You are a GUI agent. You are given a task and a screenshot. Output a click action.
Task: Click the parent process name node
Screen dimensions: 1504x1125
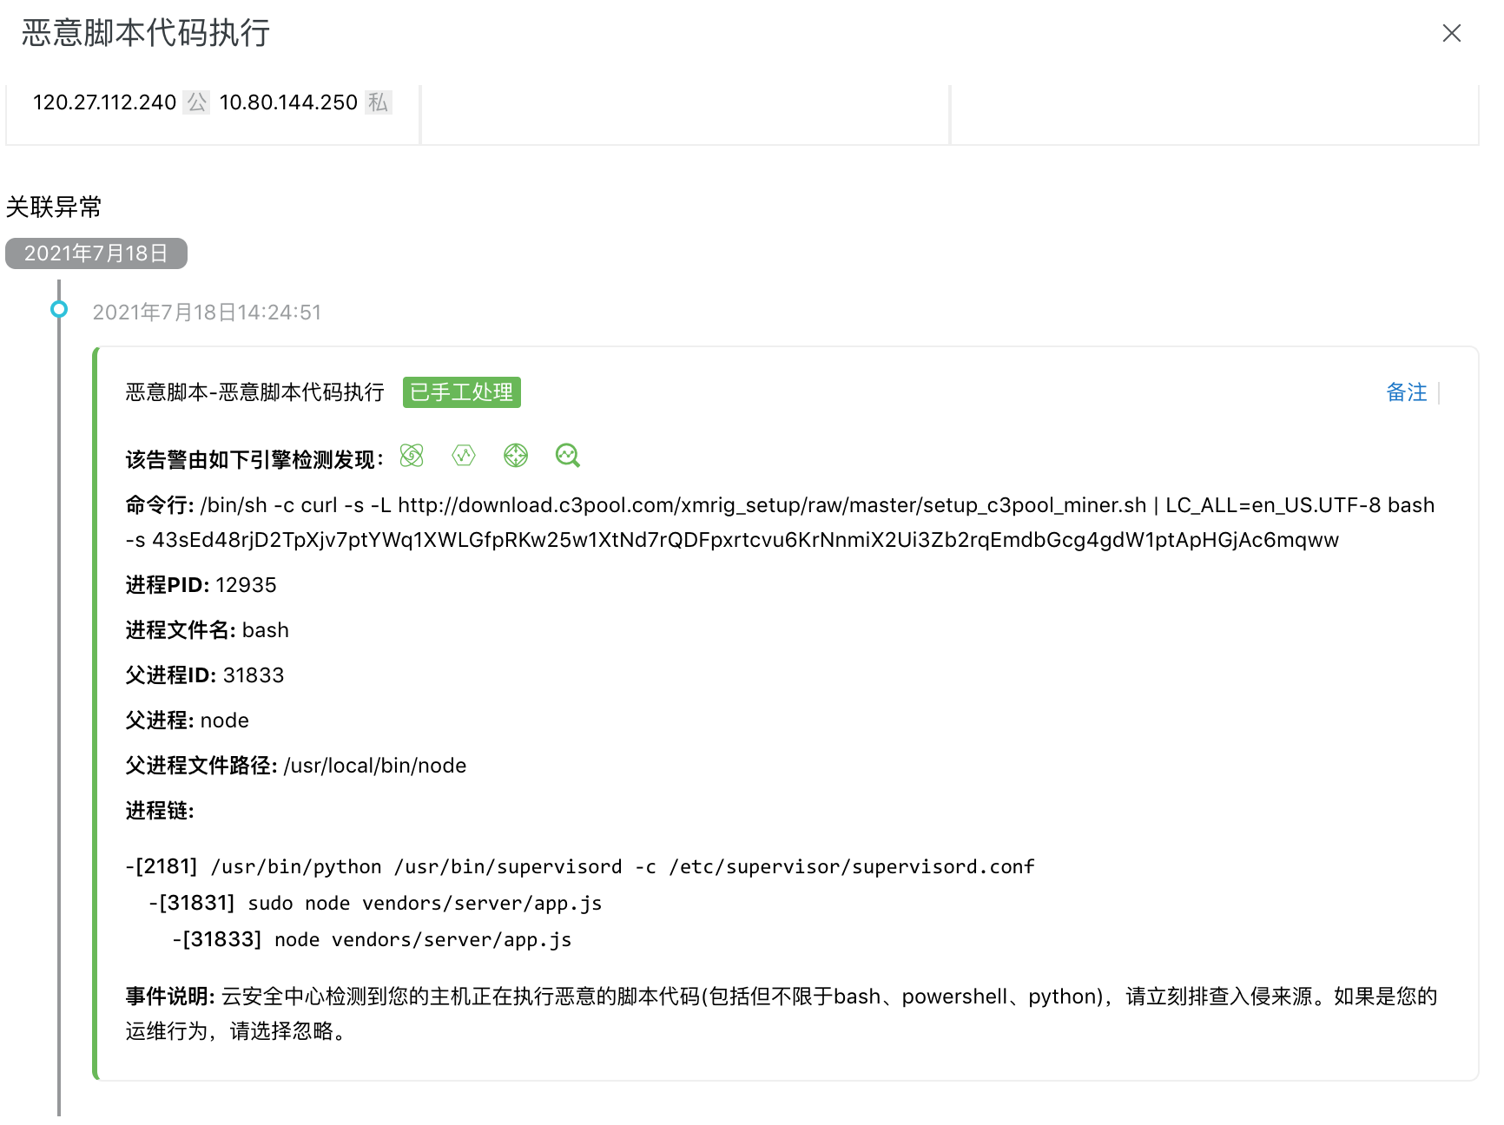coord(224,720)
